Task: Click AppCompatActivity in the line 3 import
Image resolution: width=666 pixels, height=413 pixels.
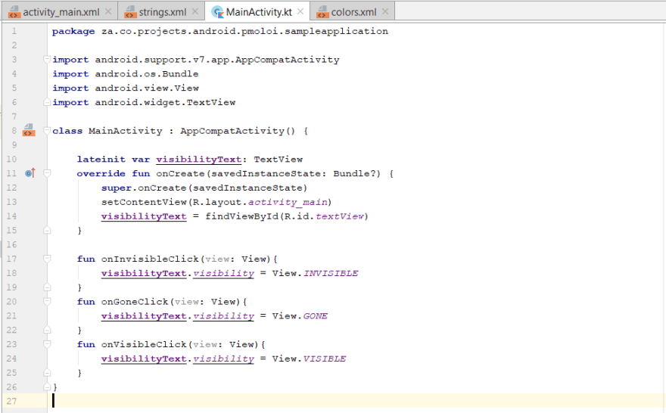Action: pyautogui.click(x=287, y=60)
